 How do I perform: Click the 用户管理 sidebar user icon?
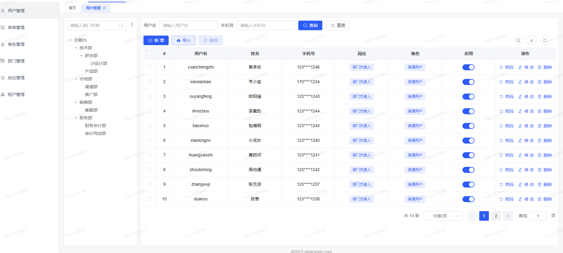click(x=3, y=10)
